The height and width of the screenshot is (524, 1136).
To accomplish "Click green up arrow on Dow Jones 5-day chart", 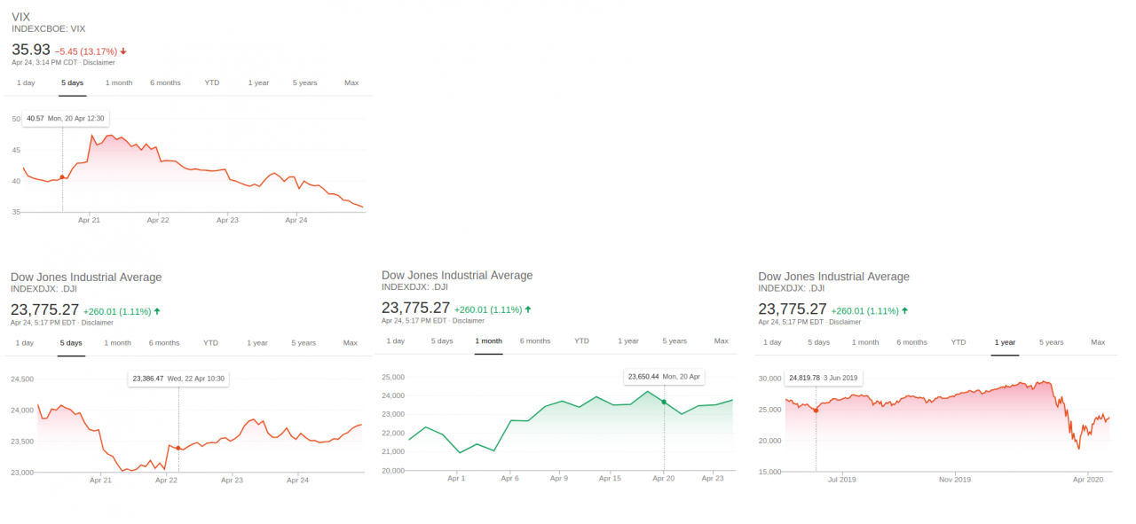I will pos(157,311).
